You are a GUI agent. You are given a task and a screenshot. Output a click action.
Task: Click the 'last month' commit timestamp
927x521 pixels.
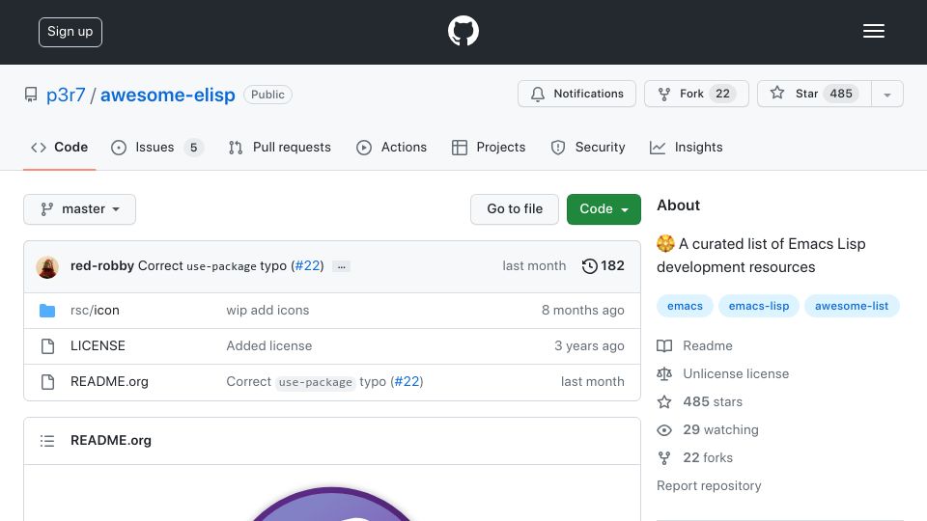coord(534,266)
